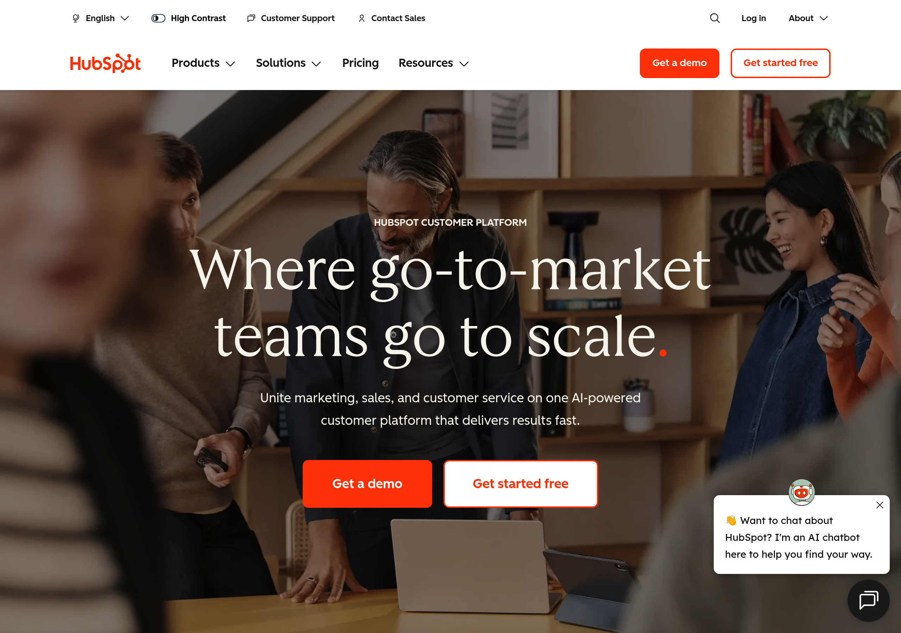Click the Customer Support chat icon
Screen dimensions: 901x633
251,18
